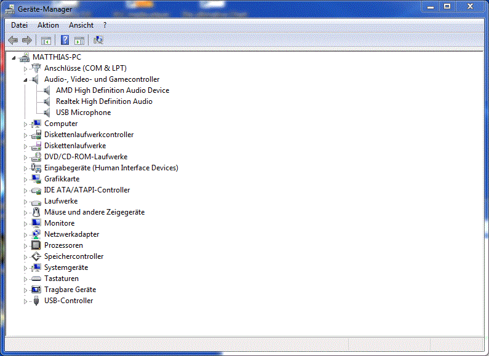This screenshot has height=356, width=489.
Task: Select the Realtek High Definition Audio entry
Action: (x=104, y=101)
